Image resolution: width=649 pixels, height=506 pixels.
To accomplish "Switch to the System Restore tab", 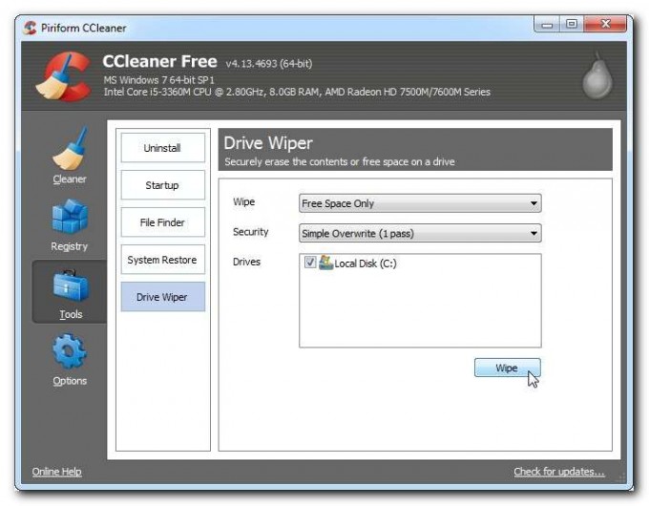I will [x=162, y=260].
